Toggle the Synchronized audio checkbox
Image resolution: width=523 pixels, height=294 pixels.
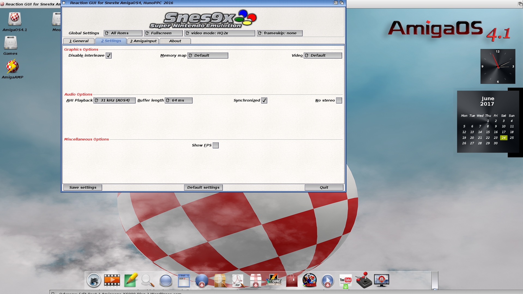(x=264, y=100)
